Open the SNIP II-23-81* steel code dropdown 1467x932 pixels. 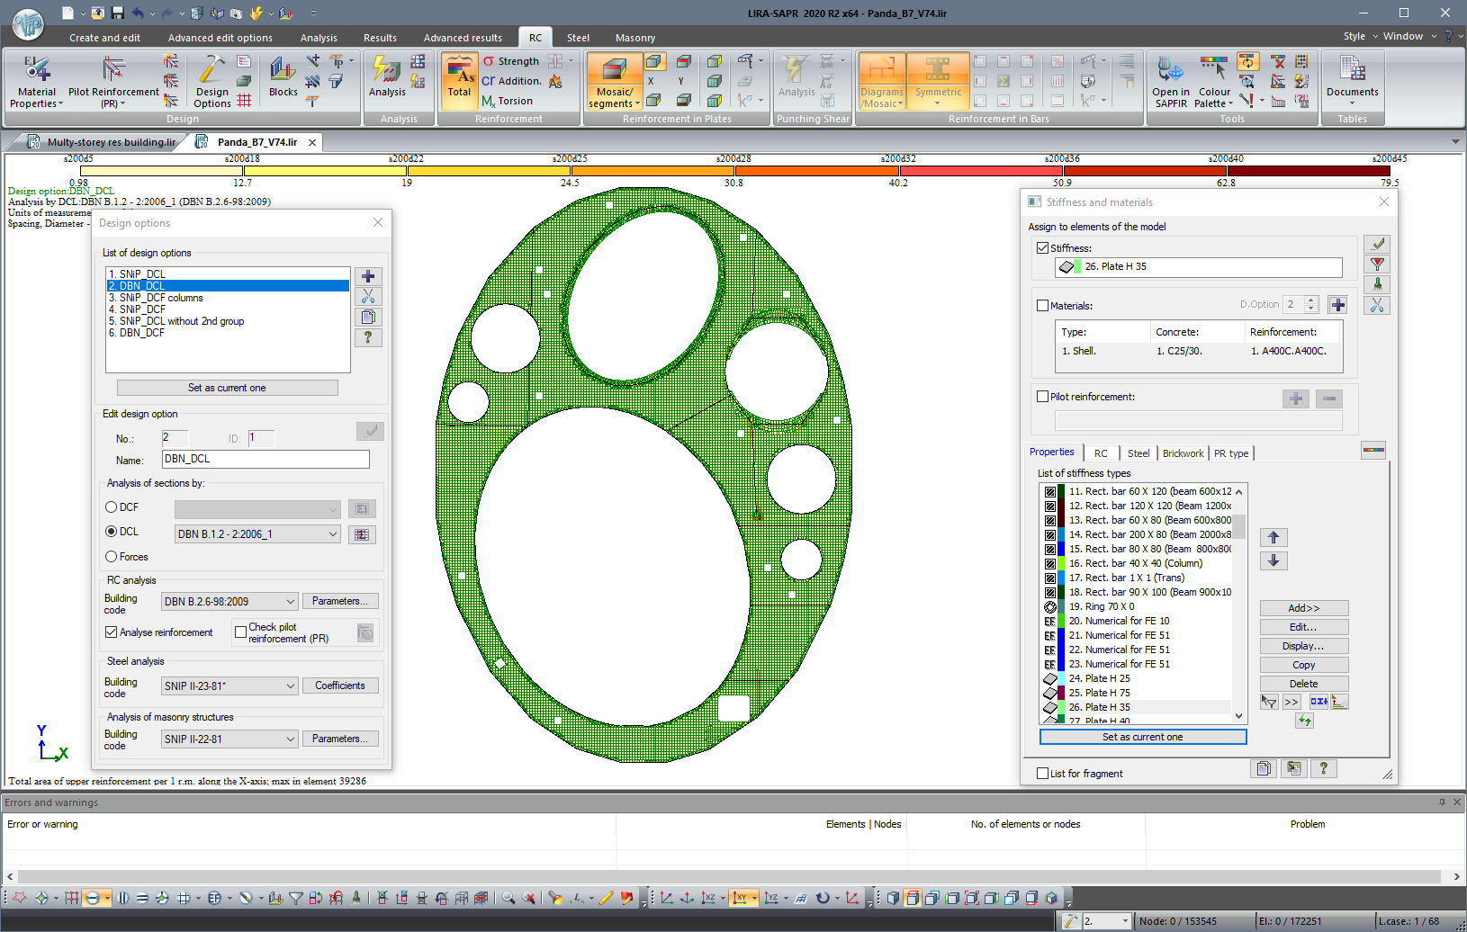(291, 686)
